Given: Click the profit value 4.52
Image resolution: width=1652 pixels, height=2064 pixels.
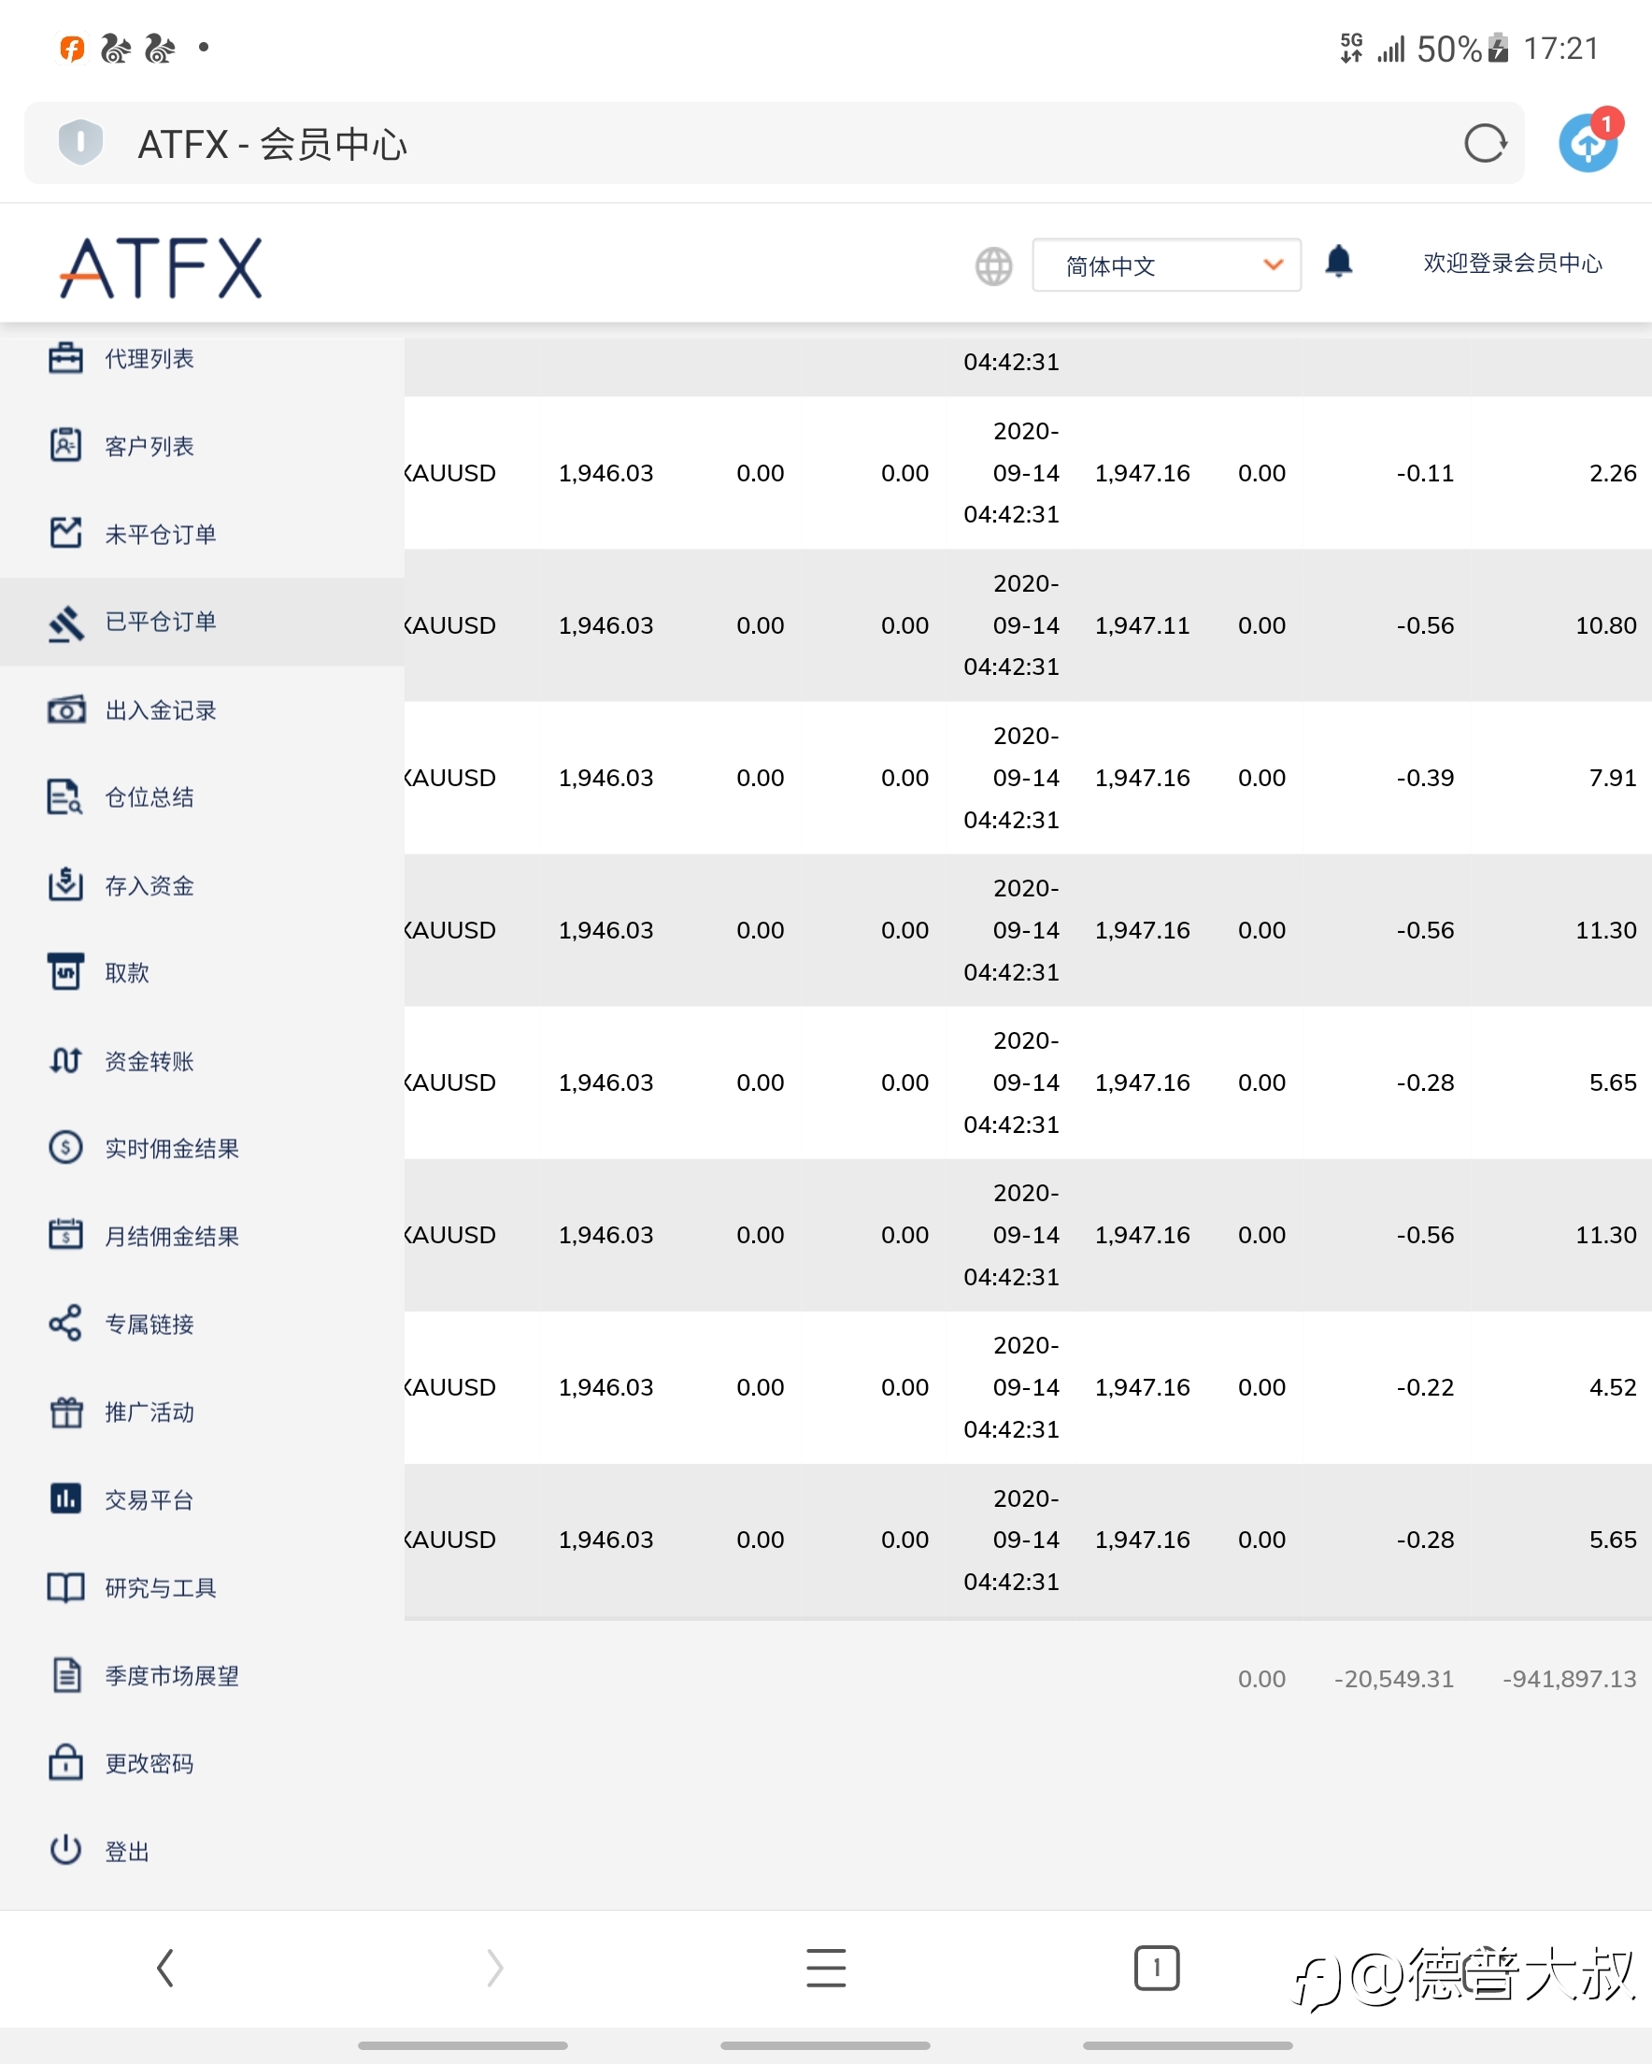Looking at the screenshot, I should click(1613, 1387).
